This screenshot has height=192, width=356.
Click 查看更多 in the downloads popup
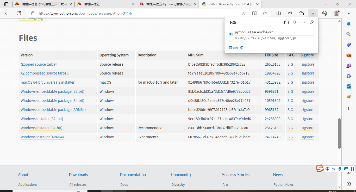tap(236, 48)
